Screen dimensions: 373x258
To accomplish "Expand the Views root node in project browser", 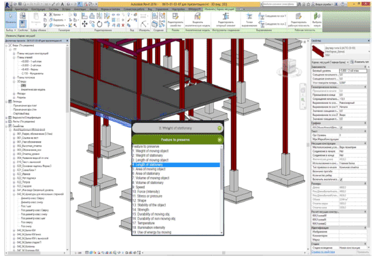I will pyautogui.click(x=7, y=45).
